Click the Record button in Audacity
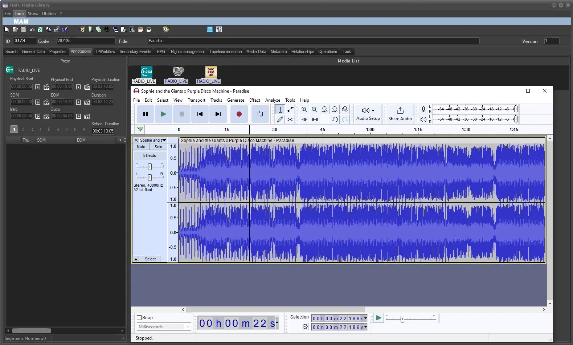 coord(239,114)
